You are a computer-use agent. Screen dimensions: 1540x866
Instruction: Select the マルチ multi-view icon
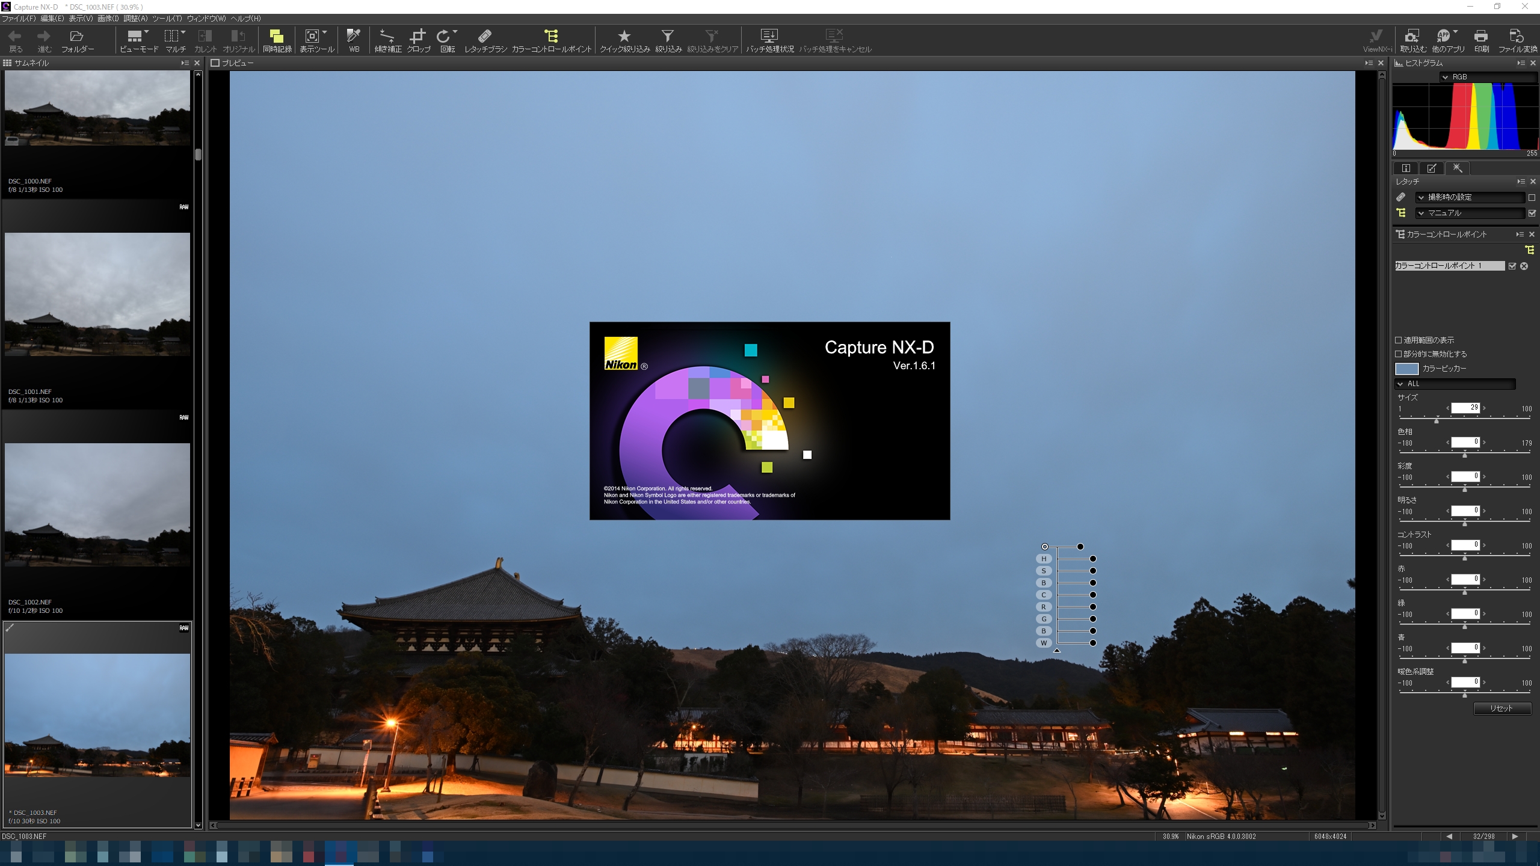coord(172,36)
